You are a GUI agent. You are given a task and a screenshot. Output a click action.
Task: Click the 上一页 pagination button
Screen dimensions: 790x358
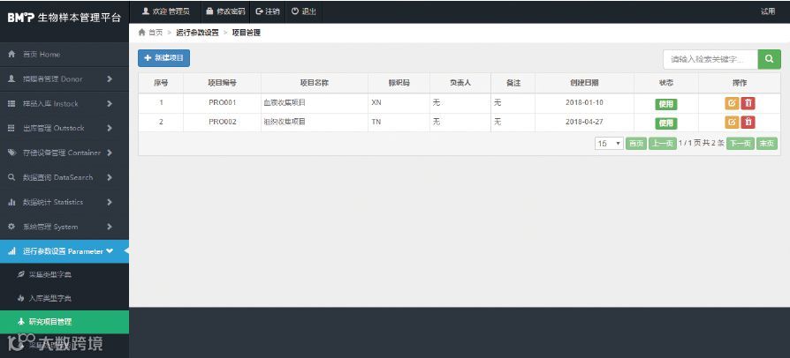(x=662, y=144)
